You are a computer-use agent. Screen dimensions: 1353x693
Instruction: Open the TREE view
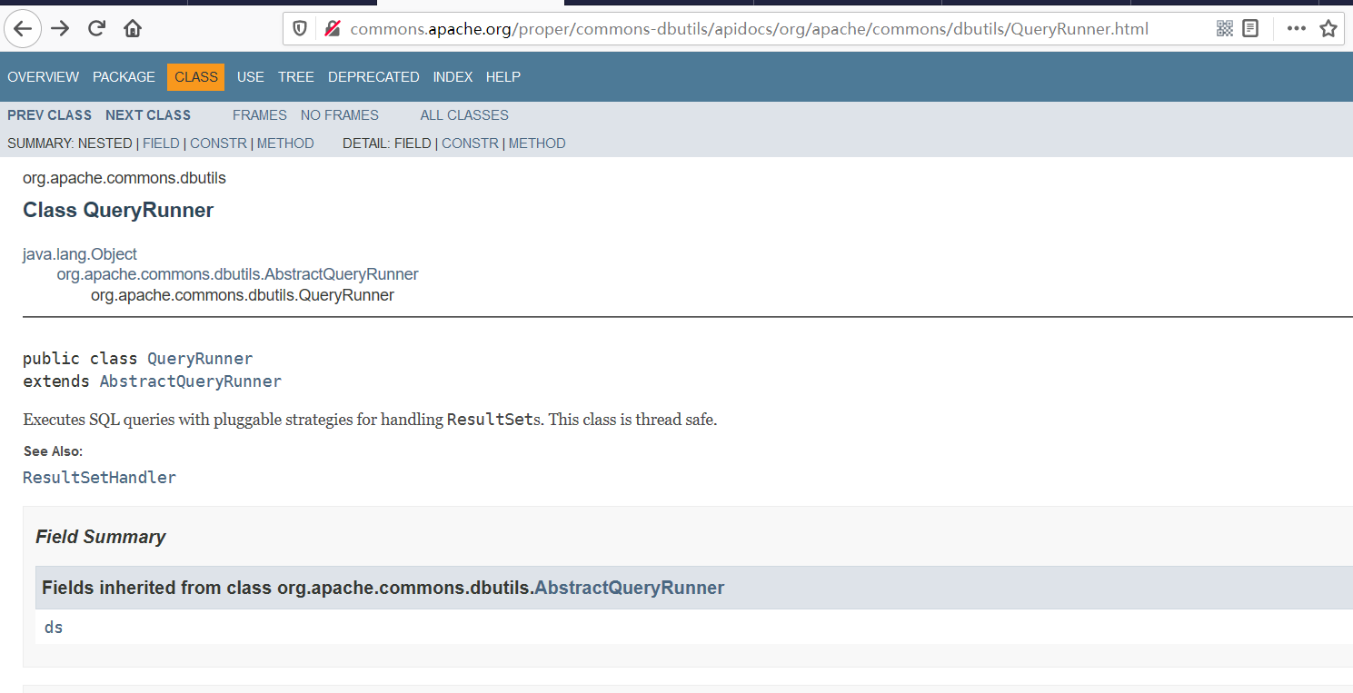tap(295, 76)
